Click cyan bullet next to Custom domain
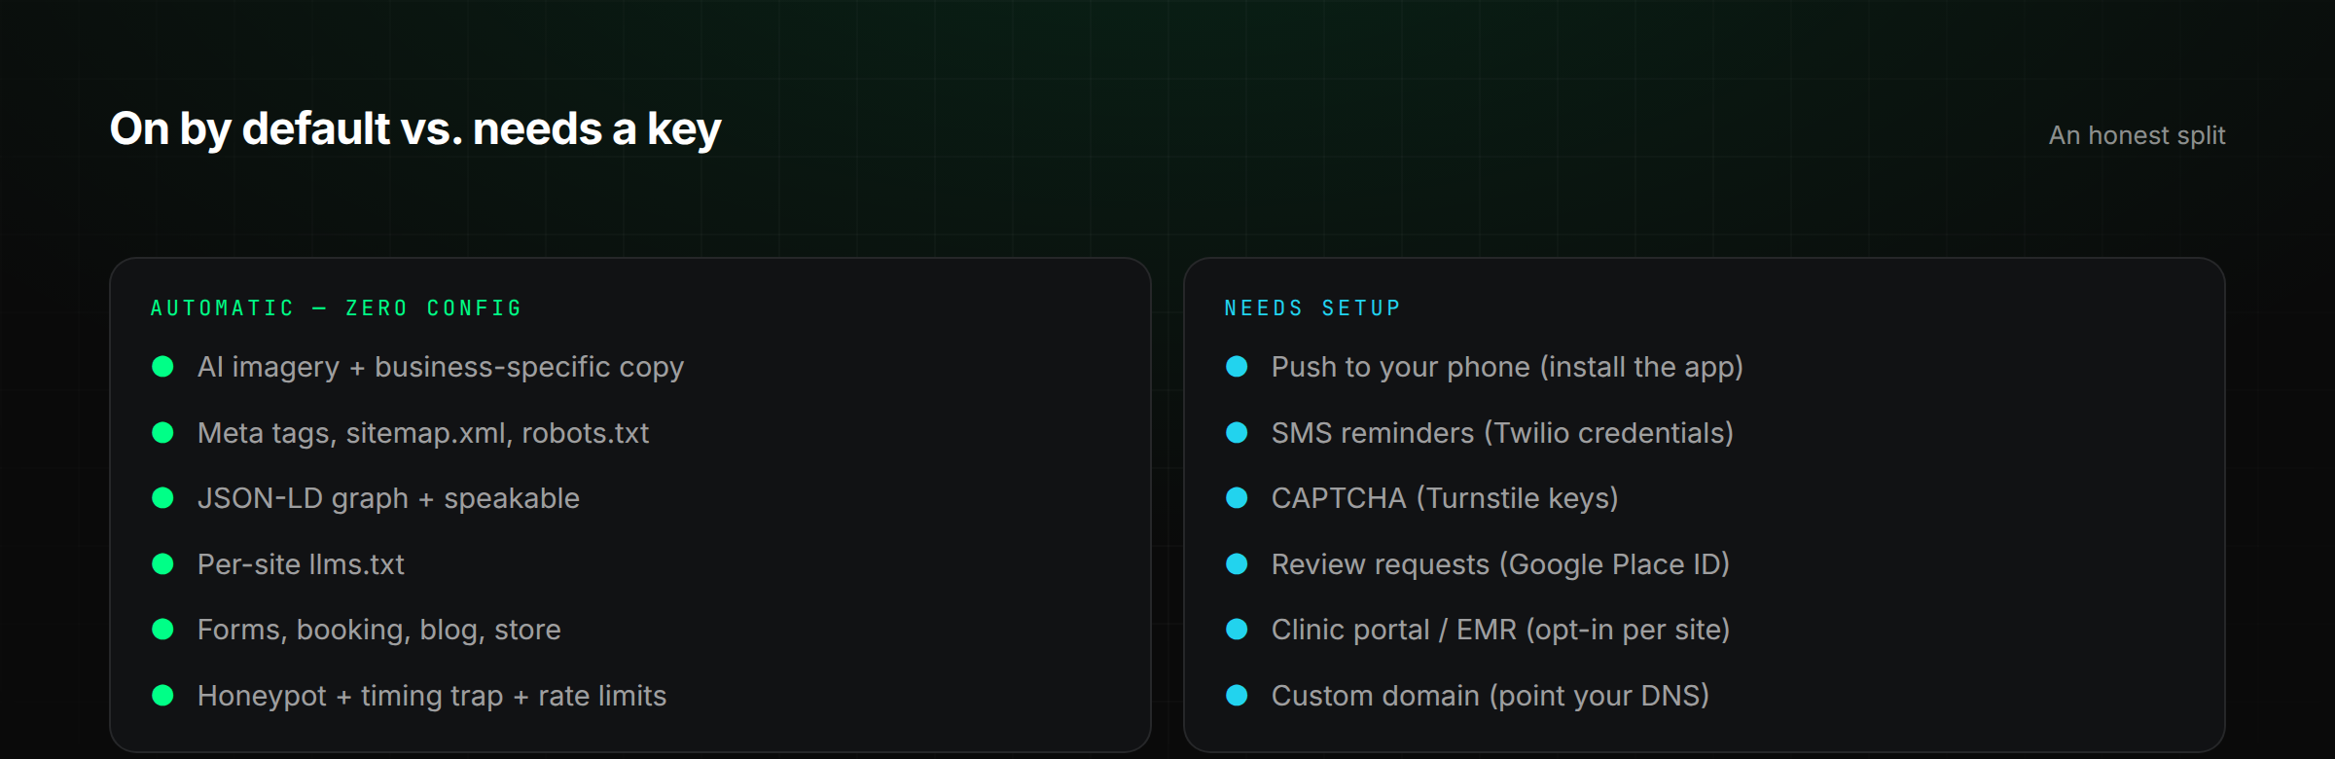Image resolution: width=2335 pixels, height=759 pixels. [1237, 696]
